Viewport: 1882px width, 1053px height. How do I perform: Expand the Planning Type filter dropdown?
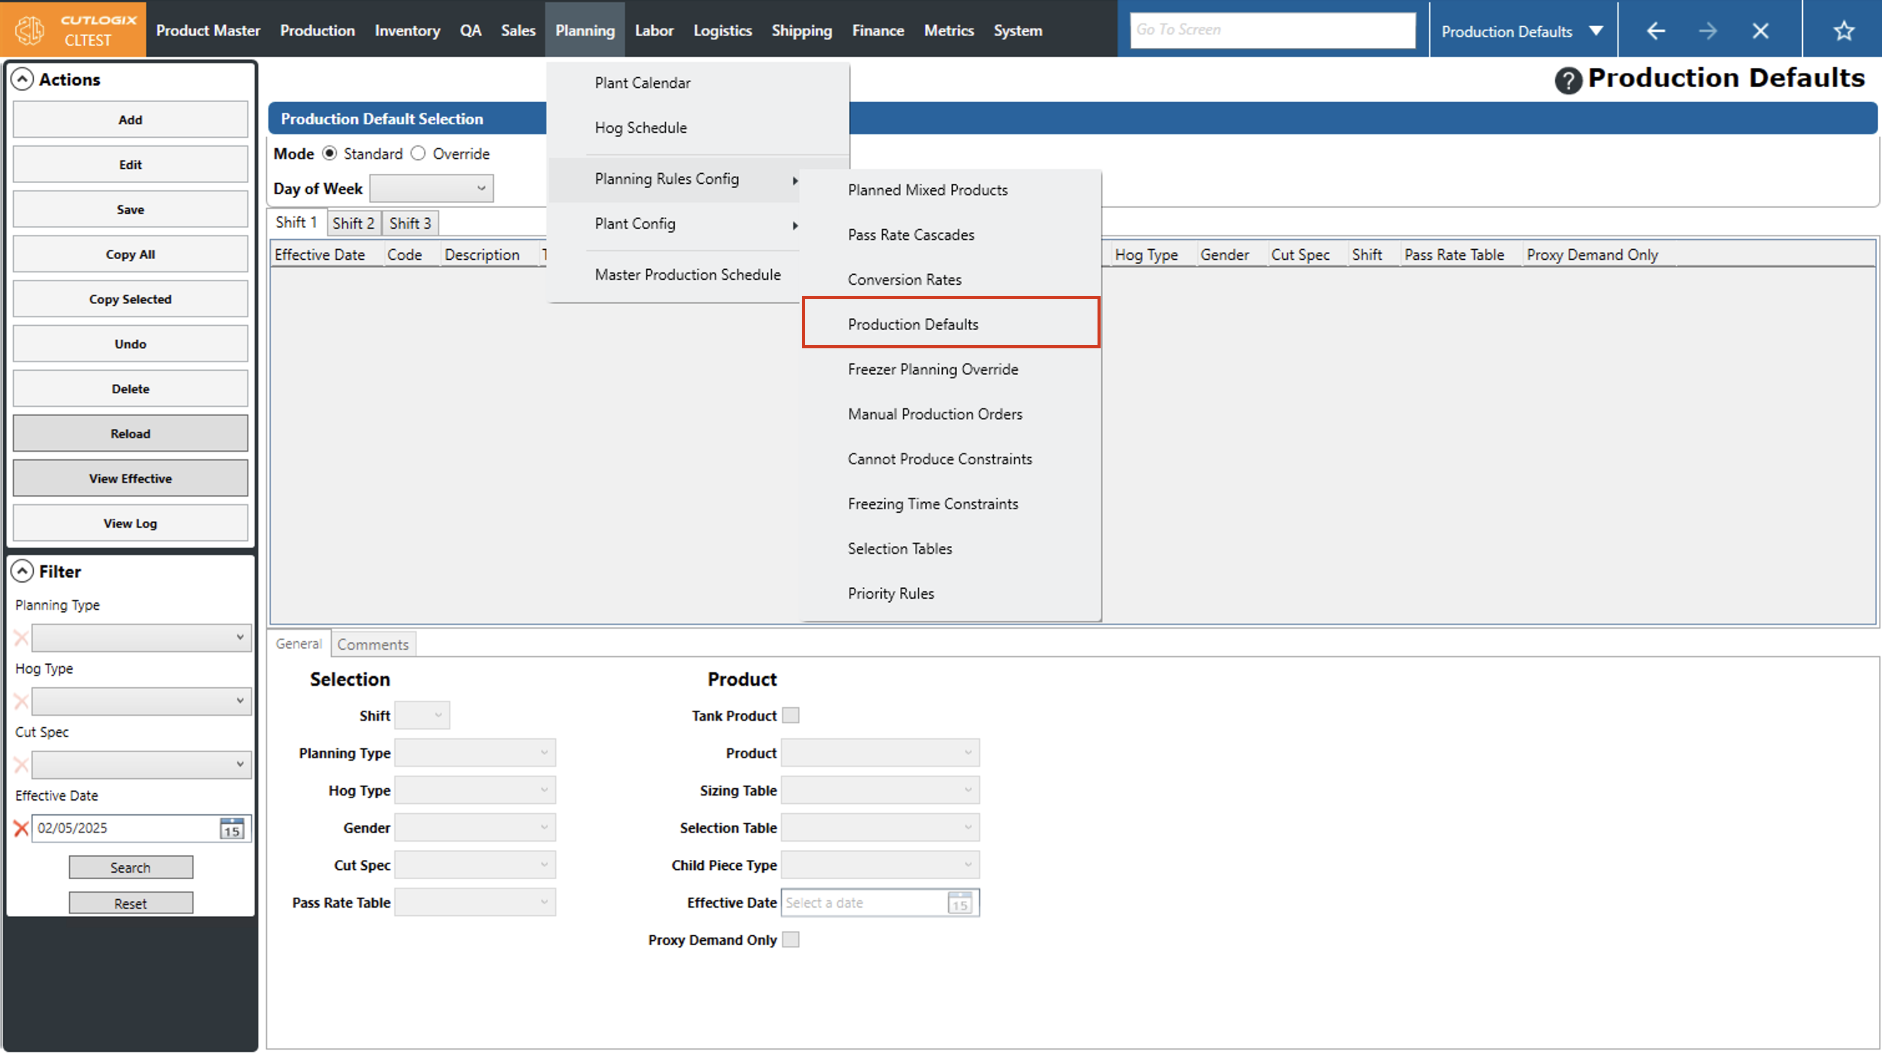pyautogui.click(x=141, y=637)
